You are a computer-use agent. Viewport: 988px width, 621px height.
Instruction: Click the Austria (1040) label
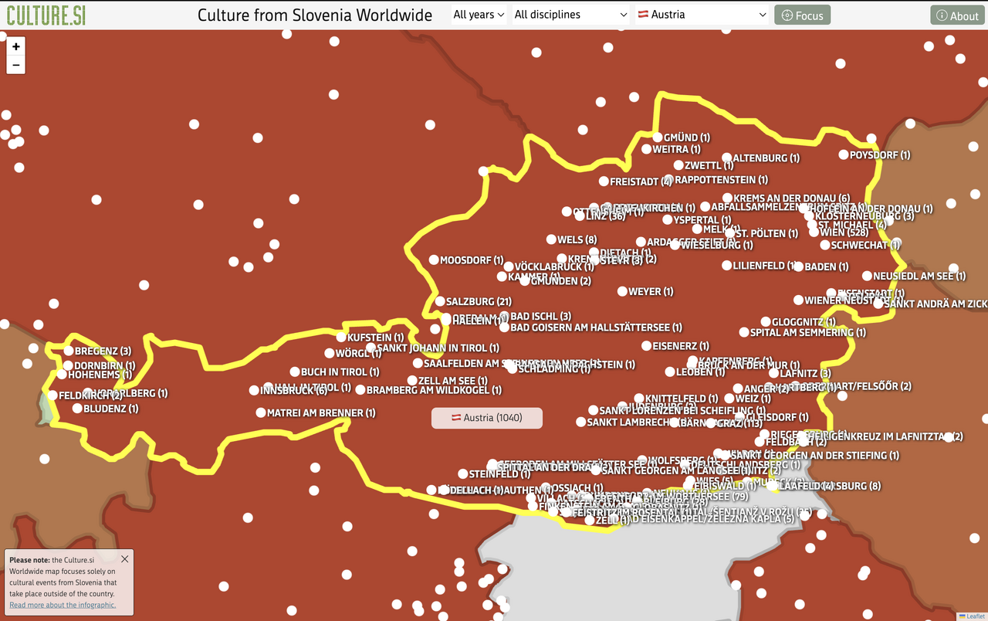click(x=487, y=418)
